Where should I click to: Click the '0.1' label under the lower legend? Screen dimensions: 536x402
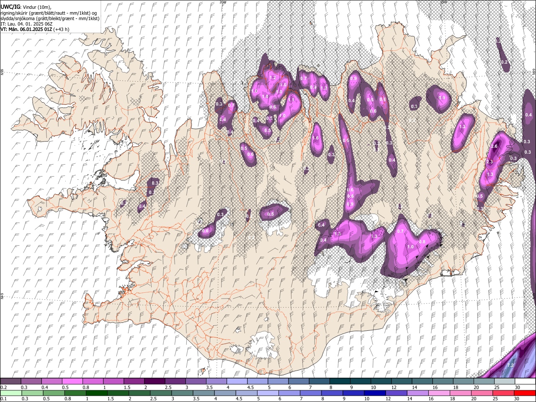click(x=3, y=399)
